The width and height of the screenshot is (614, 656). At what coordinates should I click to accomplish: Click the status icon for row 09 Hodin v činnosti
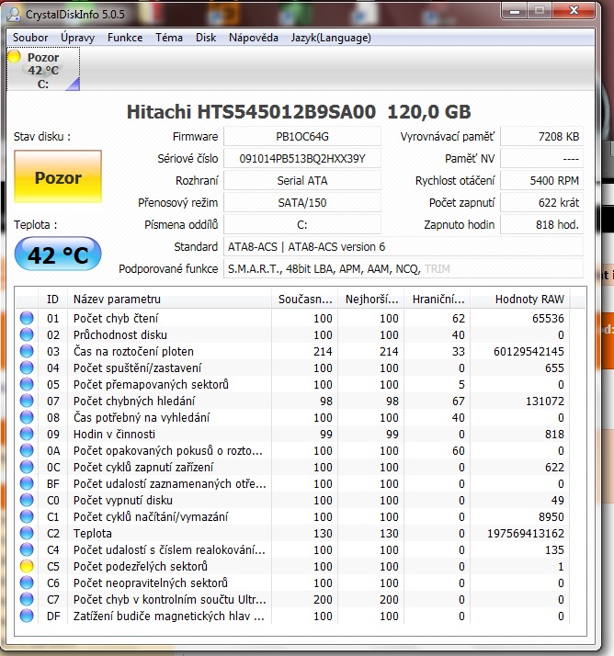pyautogui.click(x=27, y=434)
